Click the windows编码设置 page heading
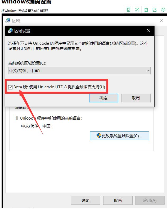 pyautogui.click(x=26, y=2)
